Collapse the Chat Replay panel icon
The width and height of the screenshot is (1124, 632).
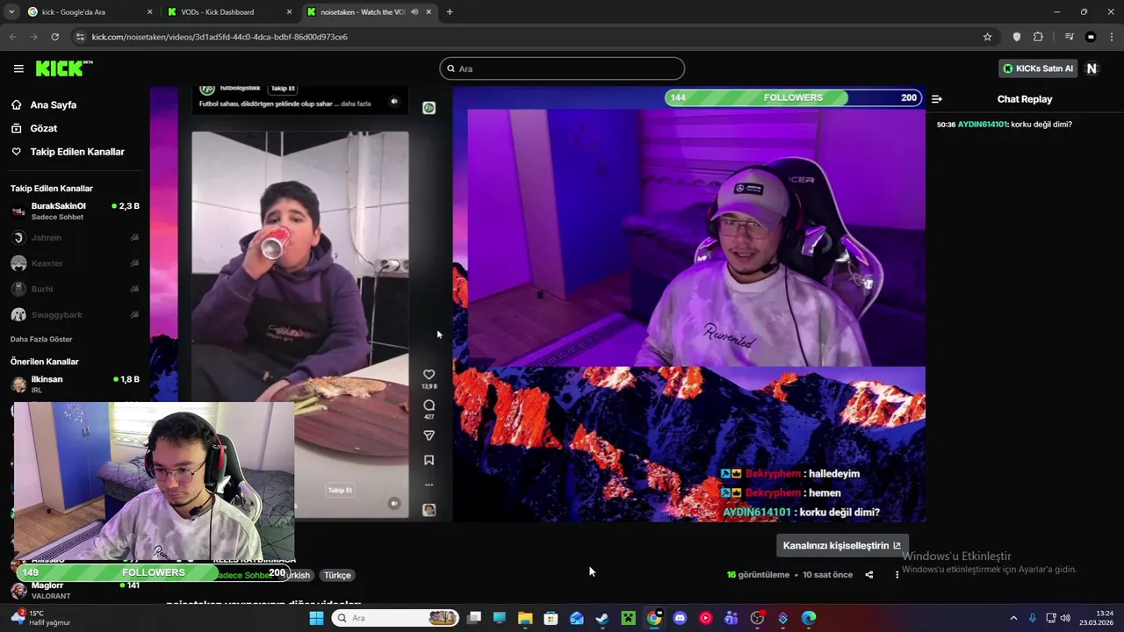(937, 99)
